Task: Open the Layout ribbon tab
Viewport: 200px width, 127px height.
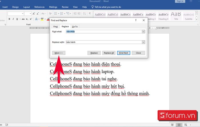Action: click(27, 7)
